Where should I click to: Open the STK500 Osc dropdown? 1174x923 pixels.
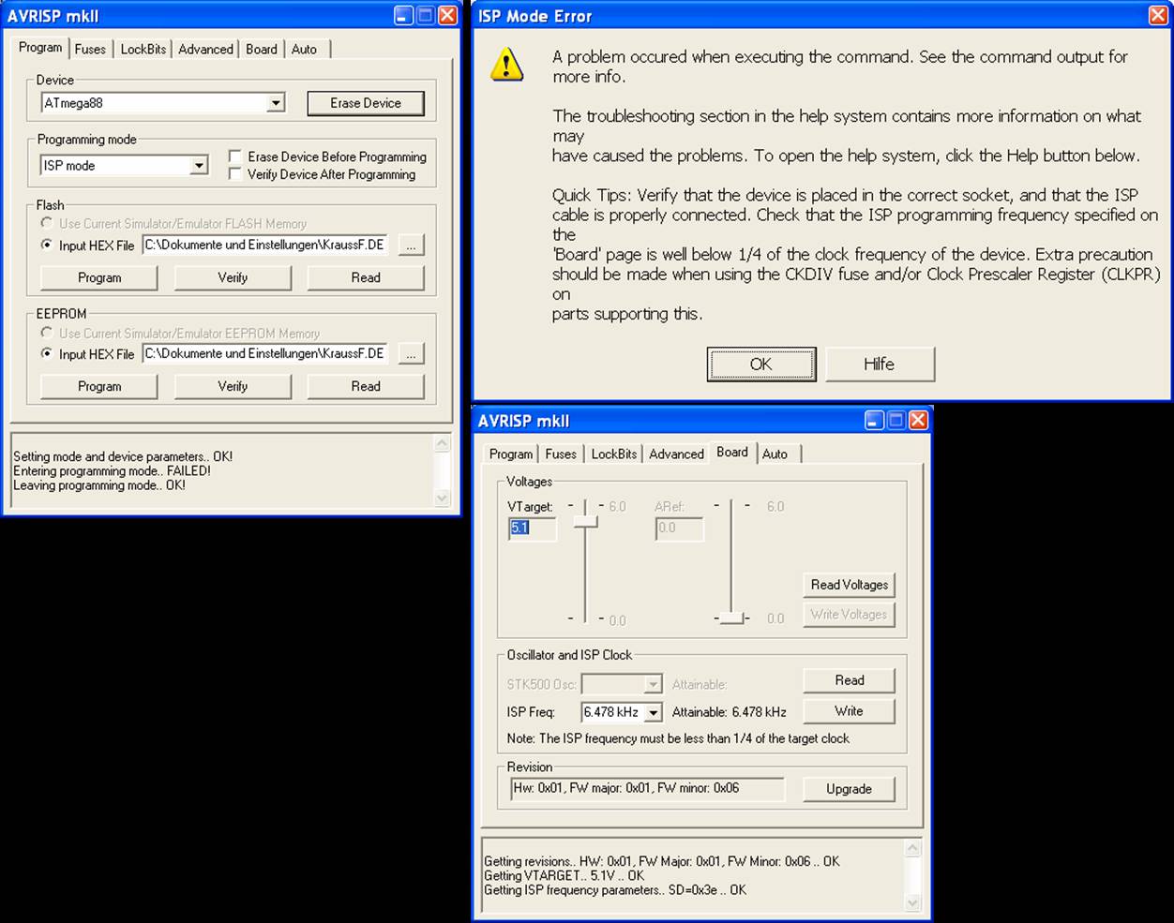tap(653, 684)
